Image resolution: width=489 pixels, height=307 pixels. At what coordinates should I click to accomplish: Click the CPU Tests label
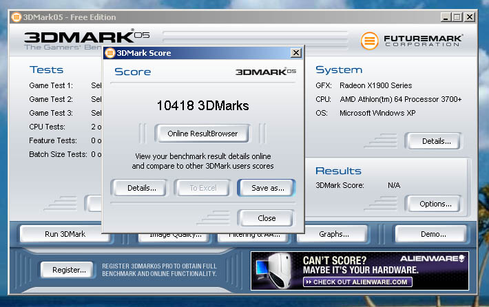(x=47, y=127)
